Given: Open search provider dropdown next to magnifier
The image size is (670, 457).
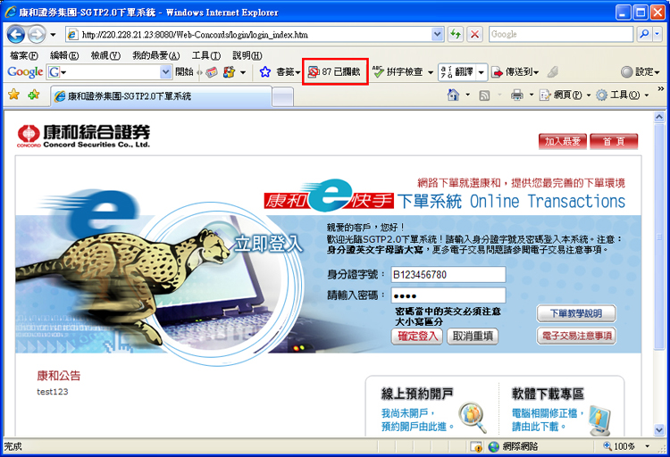Looking at the screenshot, I should tap(657, 34).
